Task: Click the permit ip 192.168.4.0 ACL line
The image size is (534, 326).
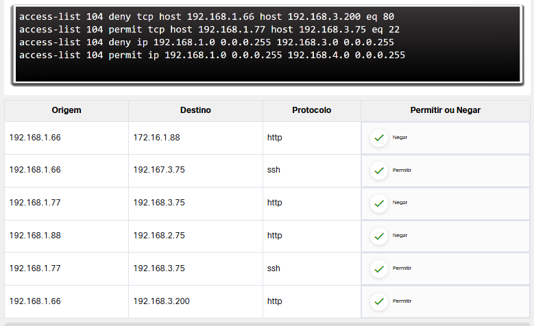Action: (x=212, y=55)
